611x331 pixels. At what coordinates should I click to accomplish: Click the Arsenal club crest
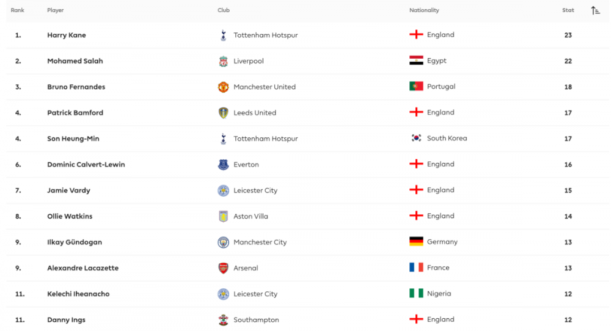[x=223, y=268]
